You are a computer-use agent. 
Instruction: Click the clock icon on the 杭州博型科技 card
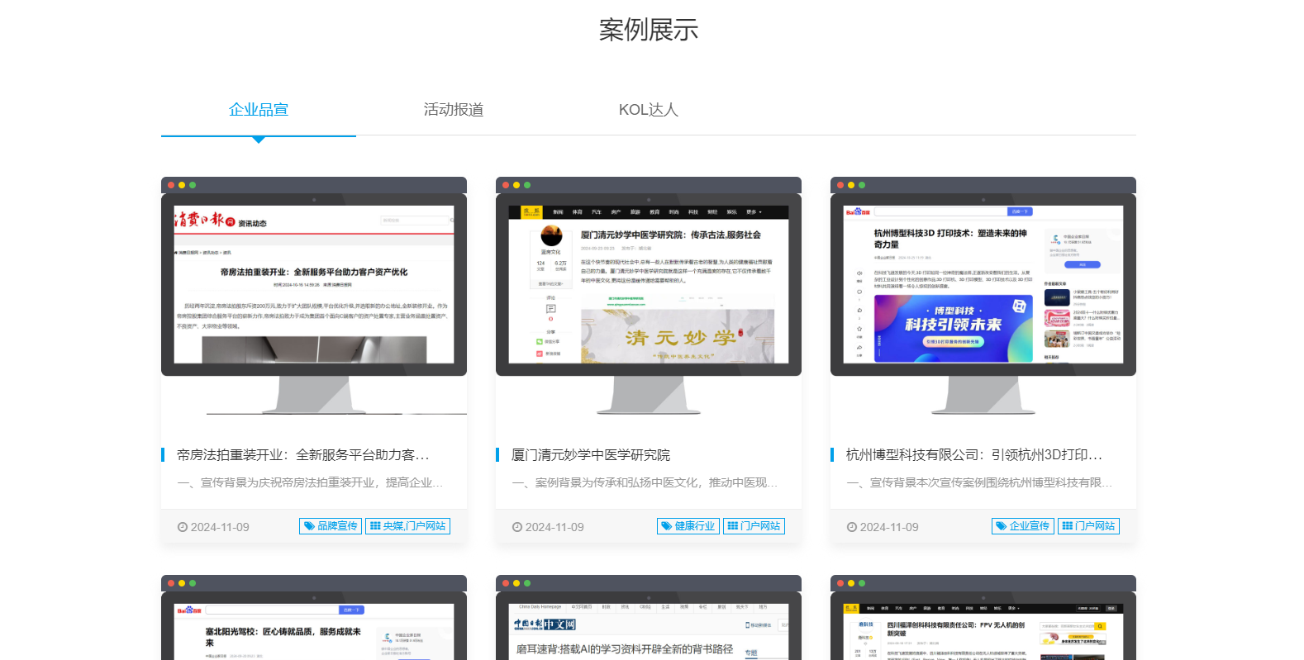pyautogui.click(x=852, y=527)
